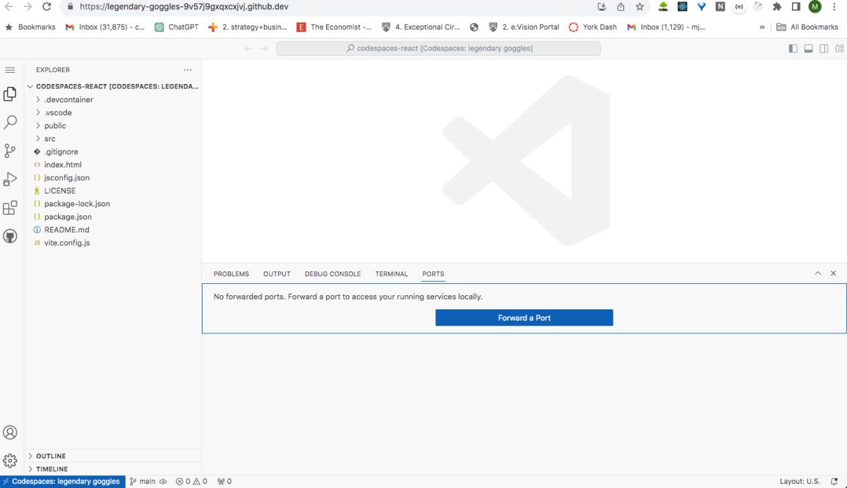Click the main branch in status bar

pyautogui.click(x=143, y=482)
